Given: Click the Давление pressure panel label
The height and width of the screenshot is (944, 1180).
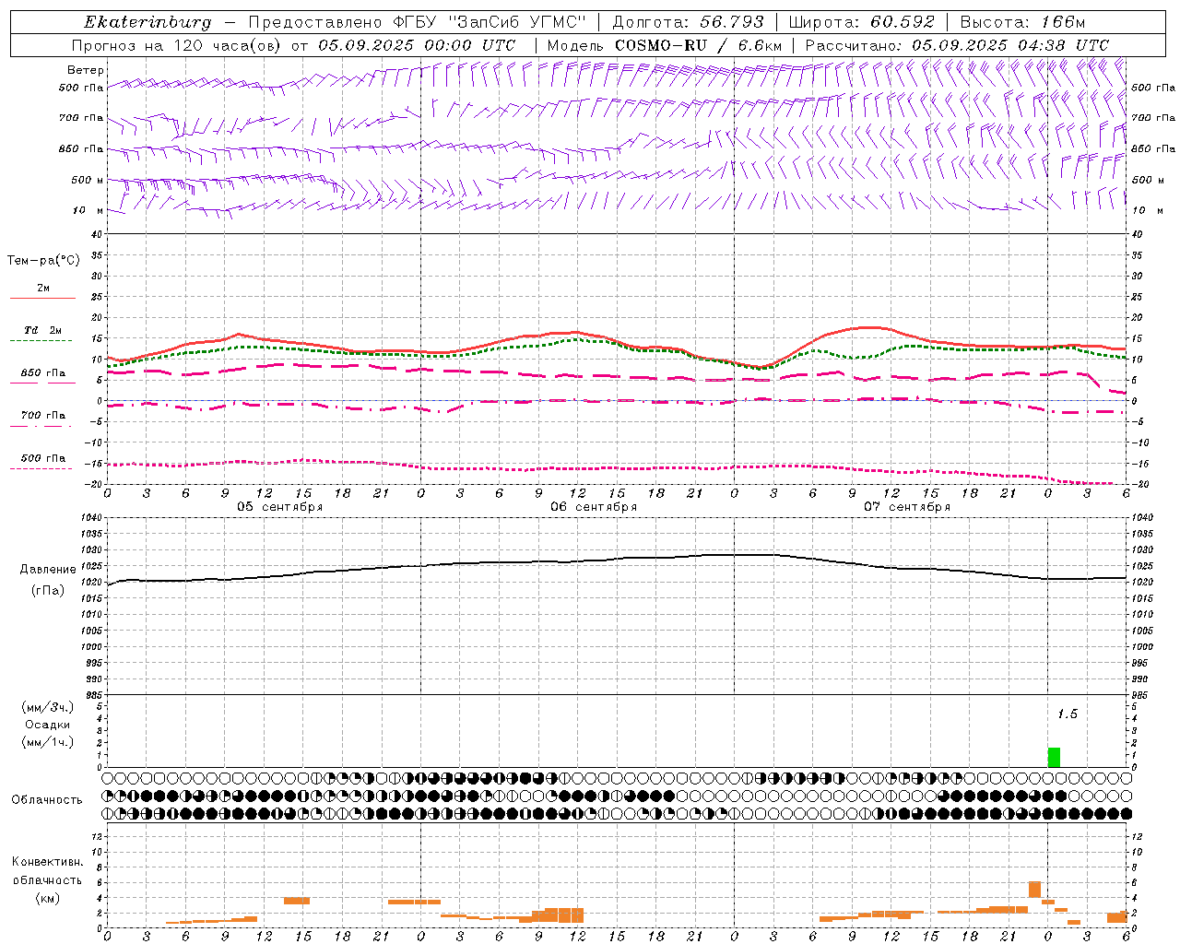Looking at the screenshot, I should tap(48, 570).
